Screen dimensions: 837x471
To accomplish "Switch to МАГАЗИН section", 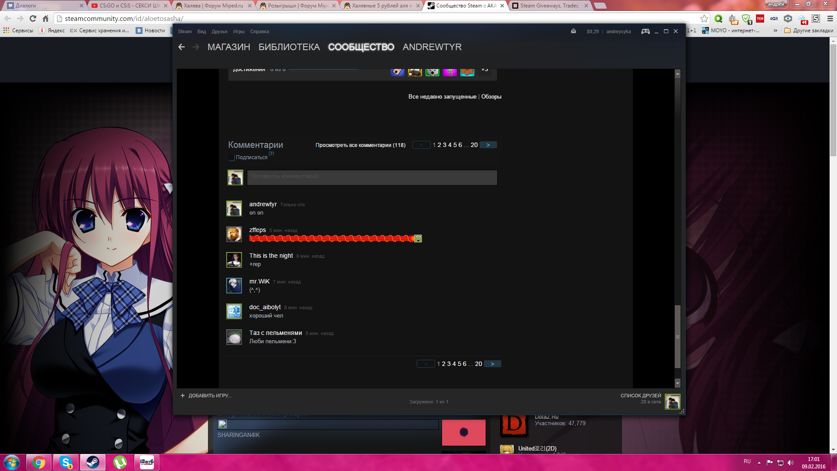I will 229,47.
